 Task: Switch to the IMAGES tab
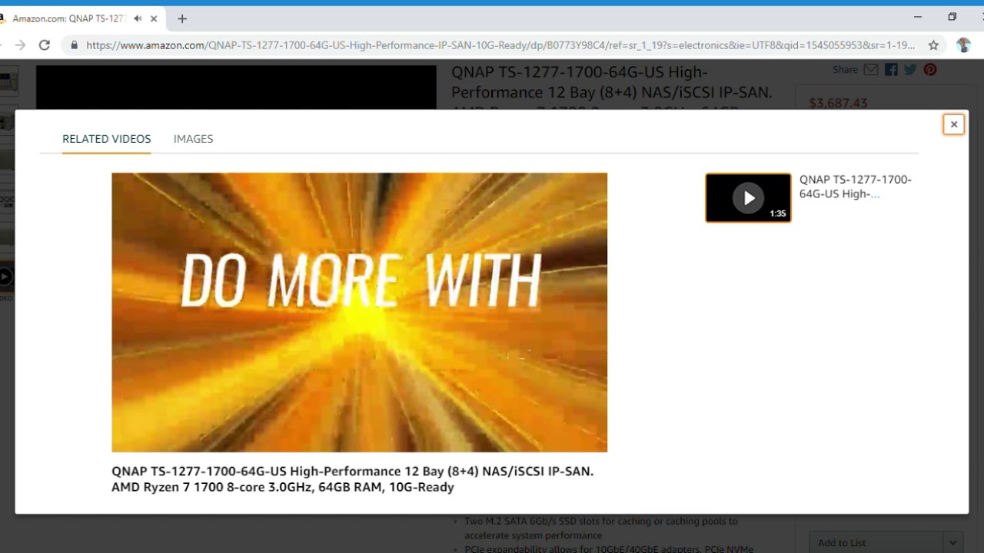(193, 139)
